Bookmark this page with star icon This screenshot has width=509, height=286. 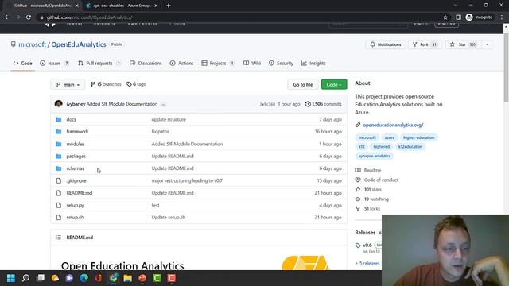click(445, 17)
